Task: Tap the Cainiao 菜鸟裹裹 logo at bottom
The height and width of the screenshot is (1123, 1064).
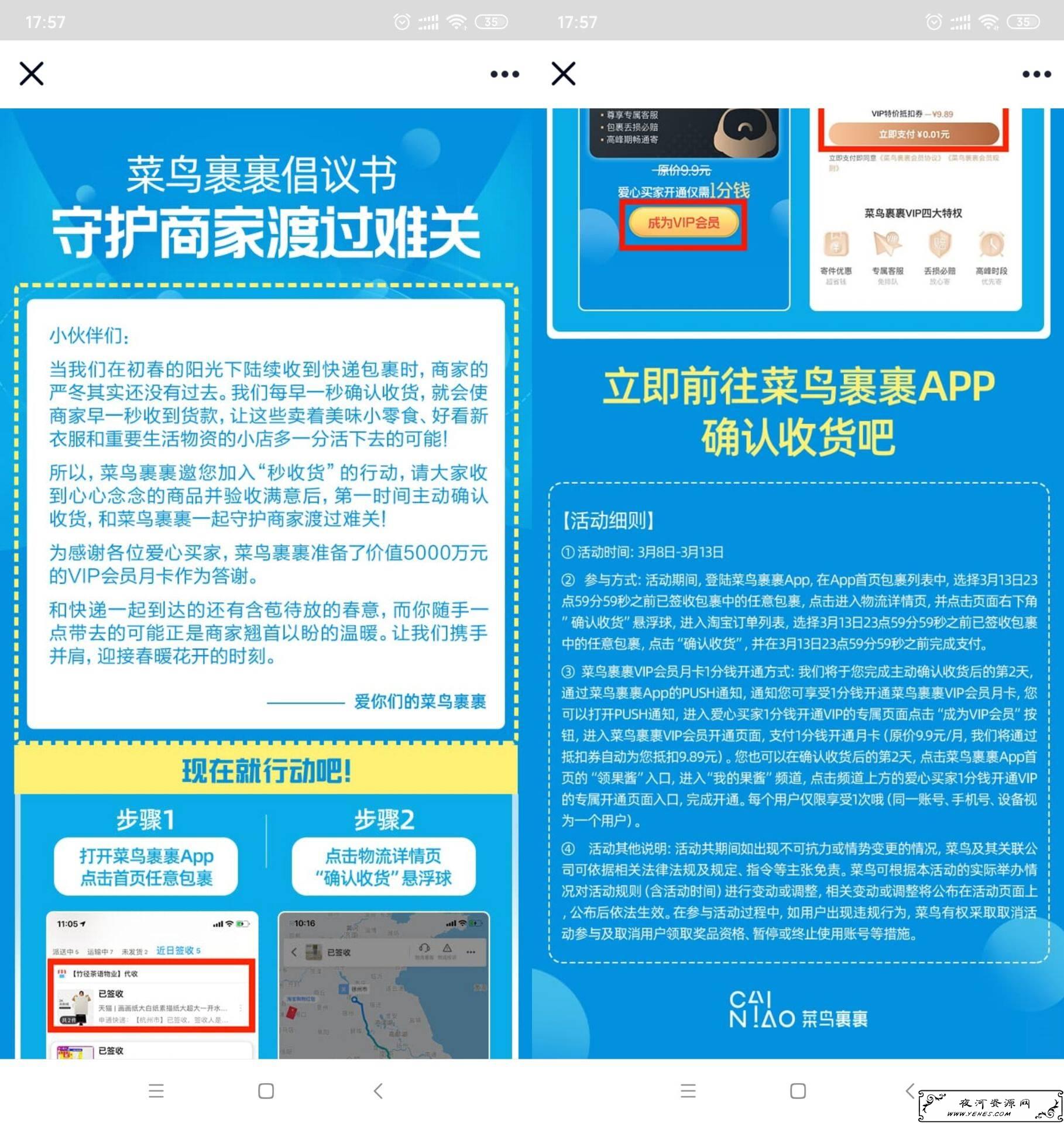Action: click(798, 1011)
